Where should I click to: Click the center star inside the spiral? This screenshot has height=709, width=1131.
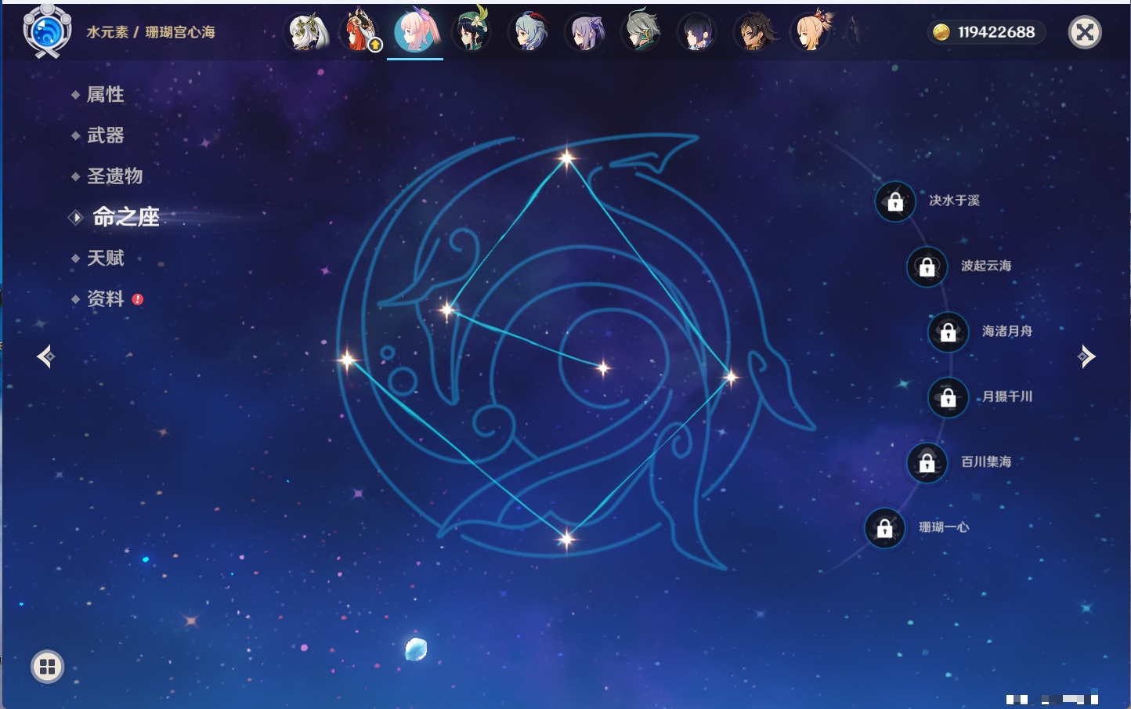point(603,367)
